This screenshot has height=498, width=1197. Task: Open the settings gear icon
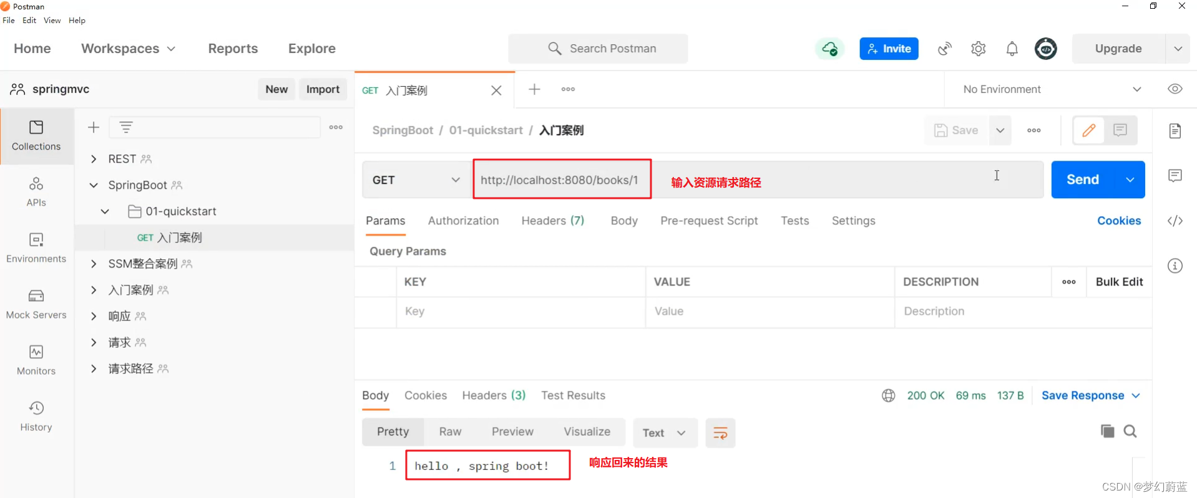[x=979, y=49]
